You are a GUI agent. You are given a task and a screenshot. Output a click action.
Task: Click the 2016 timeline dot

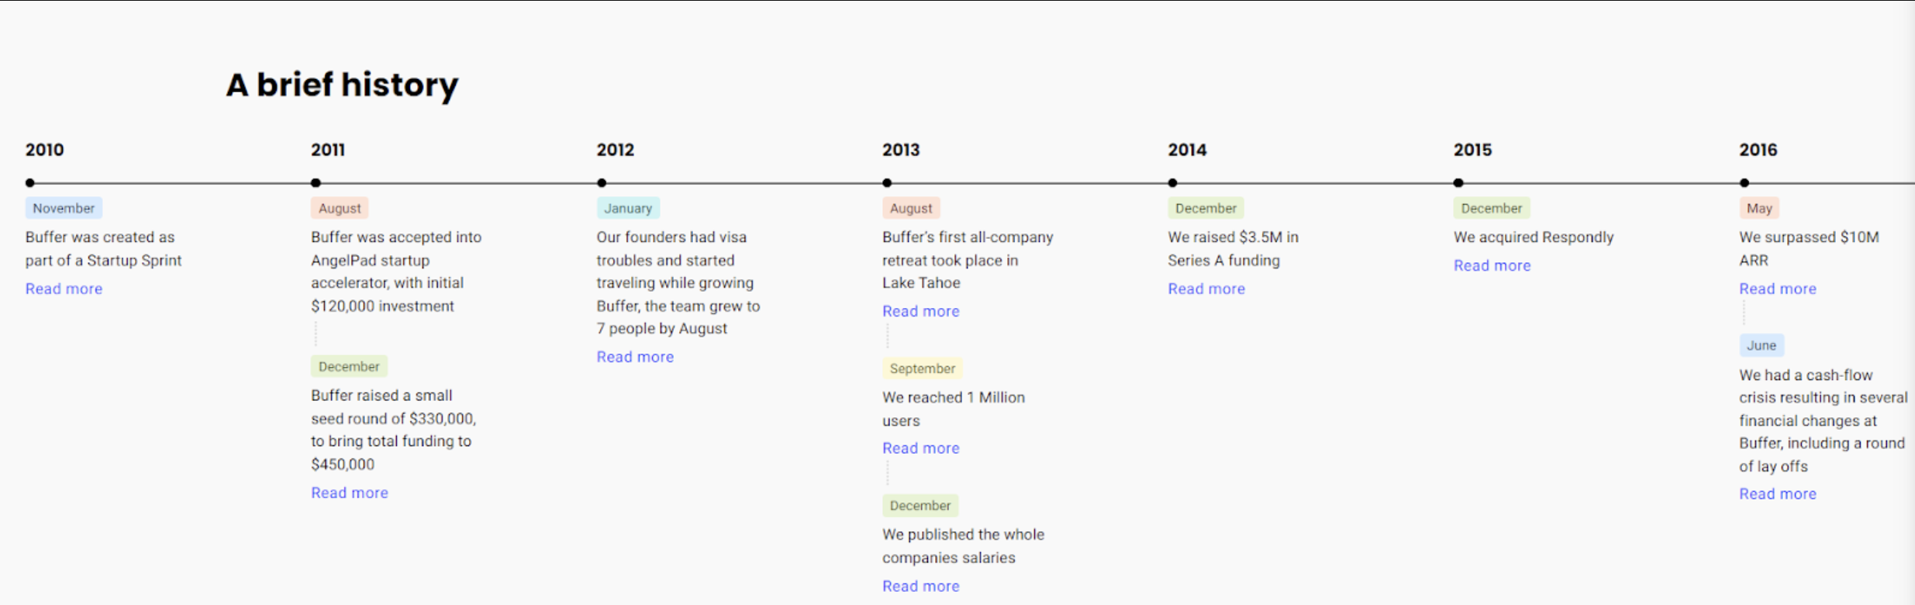pyautogui.click(x=1744, y=183)
